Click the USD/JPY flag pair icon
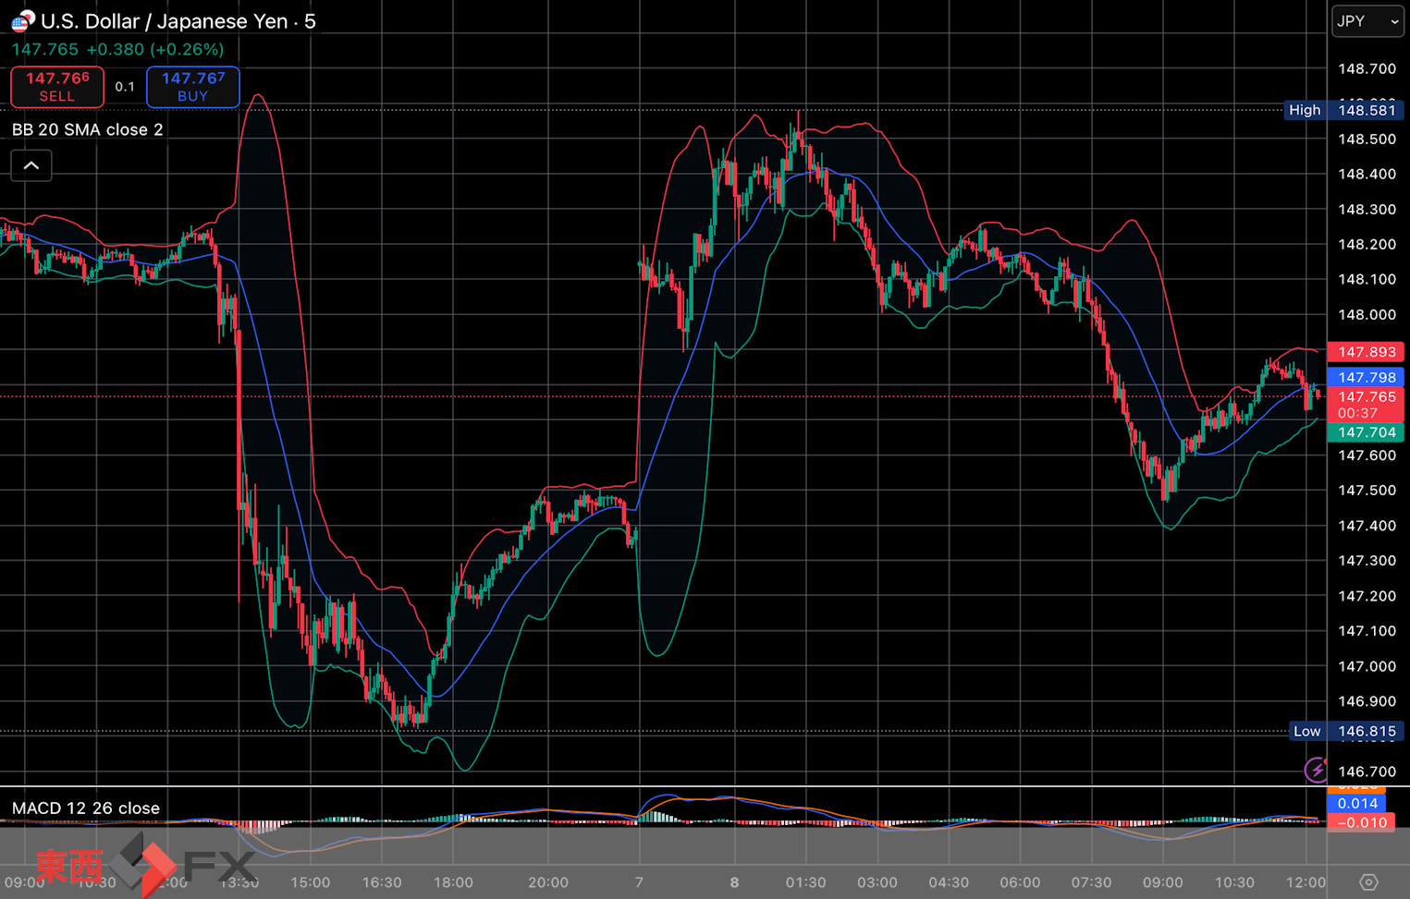 22,20
